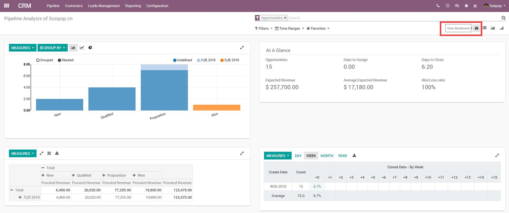Flip axis icon in pivot toolbar

point(41,153)
